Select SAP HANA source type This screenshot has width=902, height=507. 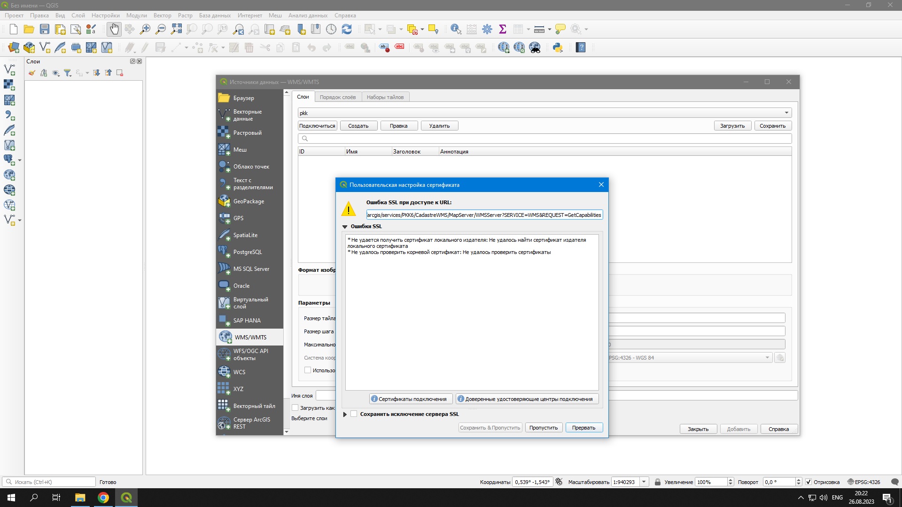(250, 321)
